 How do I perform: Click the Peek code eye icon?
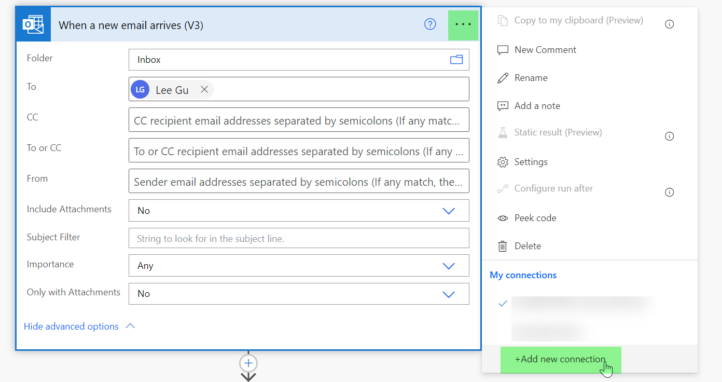click(x=502, y=218)
